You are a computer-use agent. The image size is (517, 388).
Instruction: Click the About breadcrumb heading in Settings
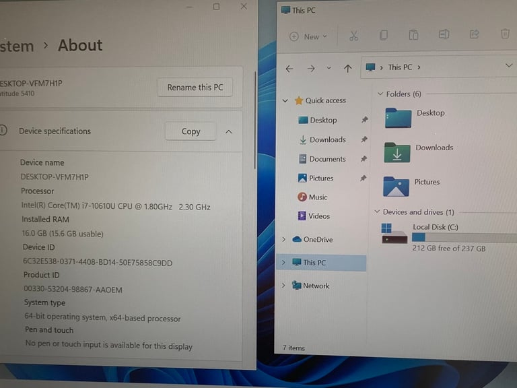coord(80,45)
